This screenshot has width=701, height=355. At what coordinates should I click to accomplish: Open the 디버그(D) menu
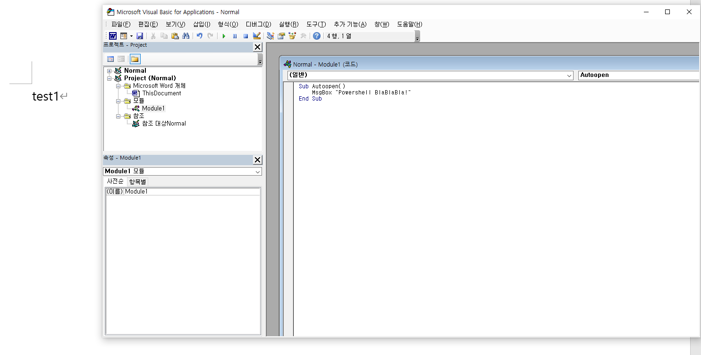coord(258,24)
